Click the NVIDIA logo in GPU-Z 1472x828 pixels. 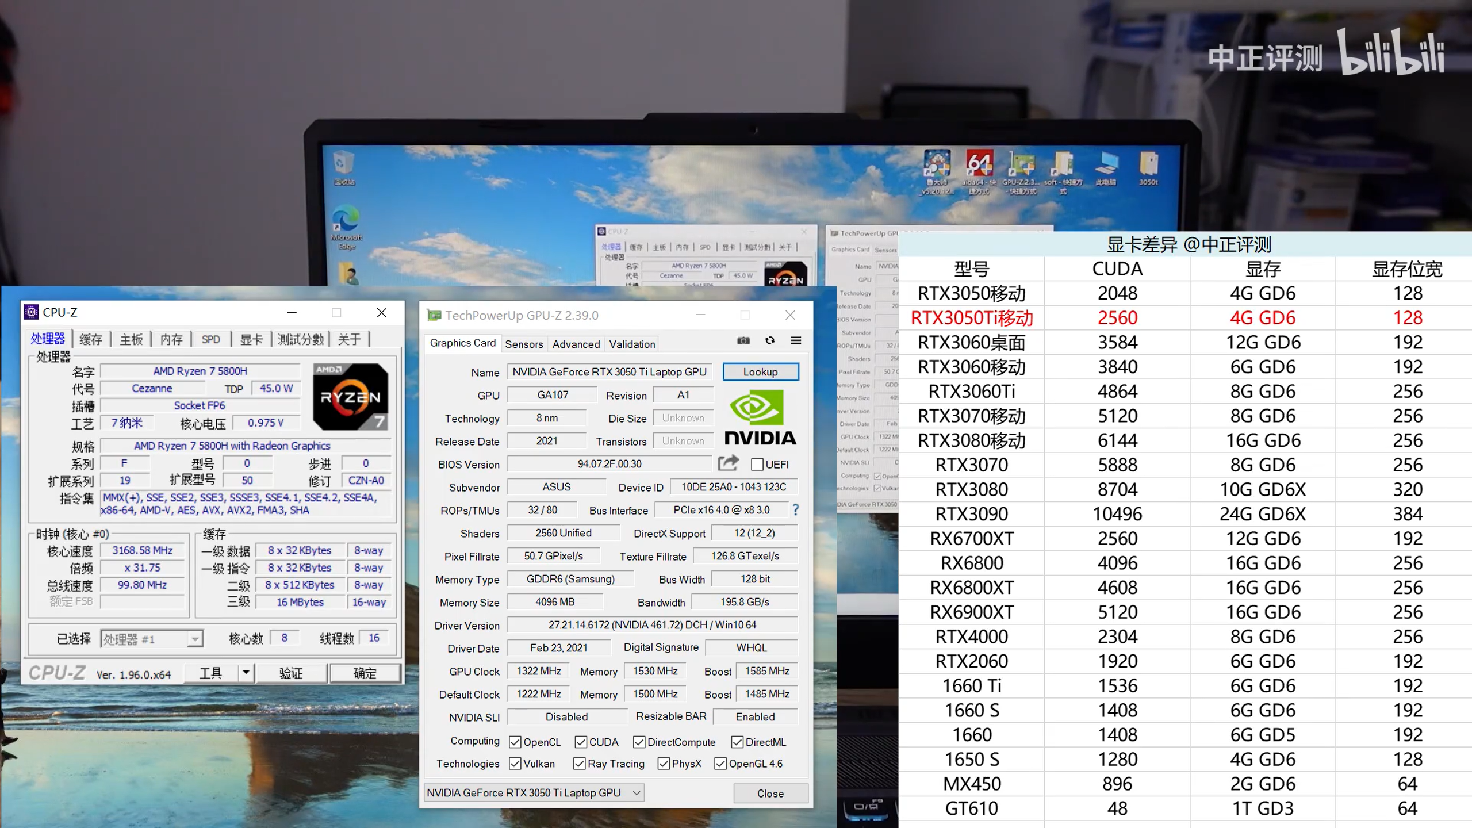[760, 418]
